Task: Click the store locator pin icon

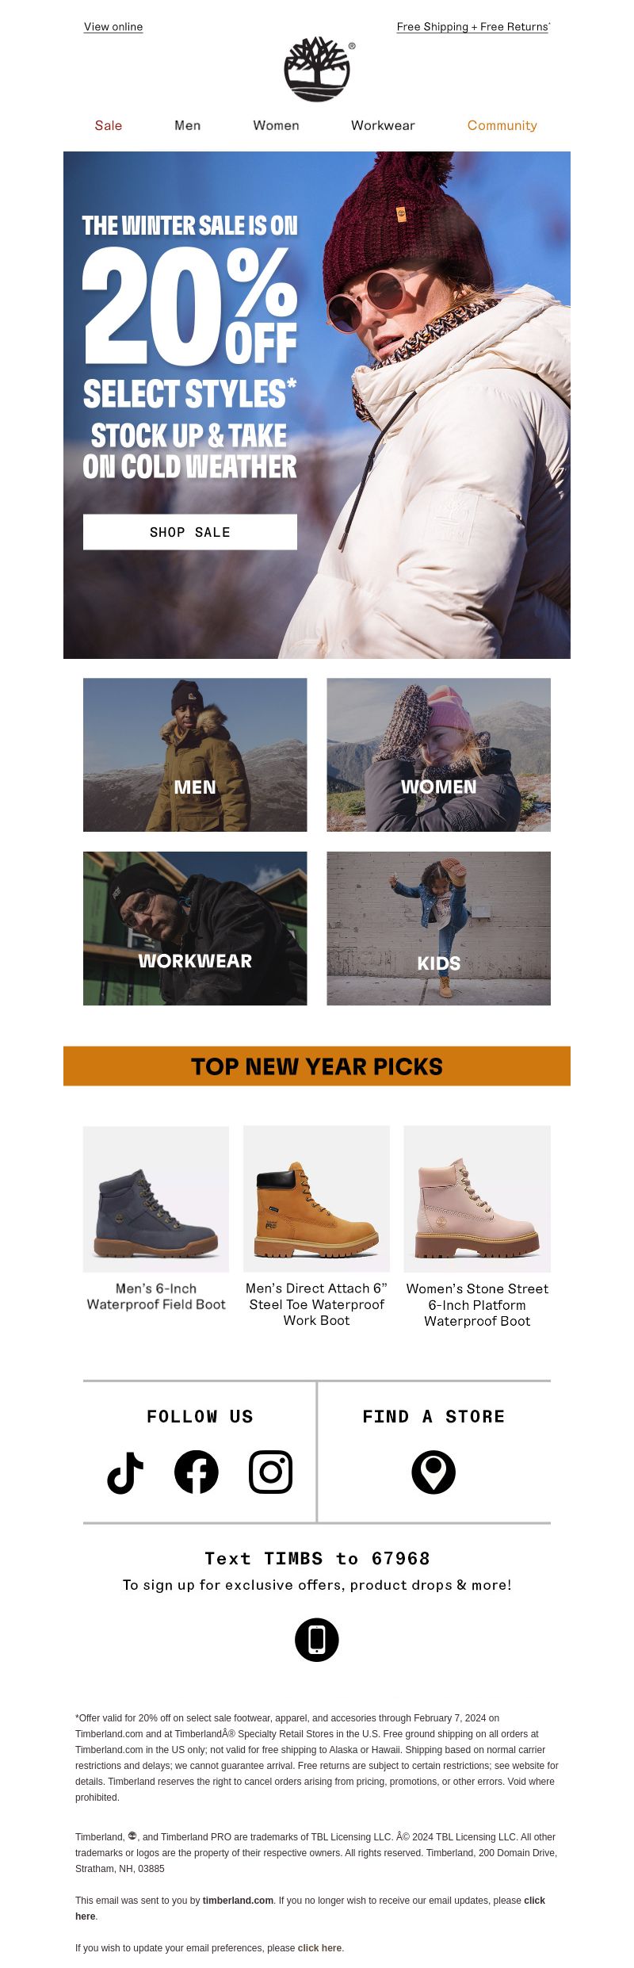Action: point(433,1472)
